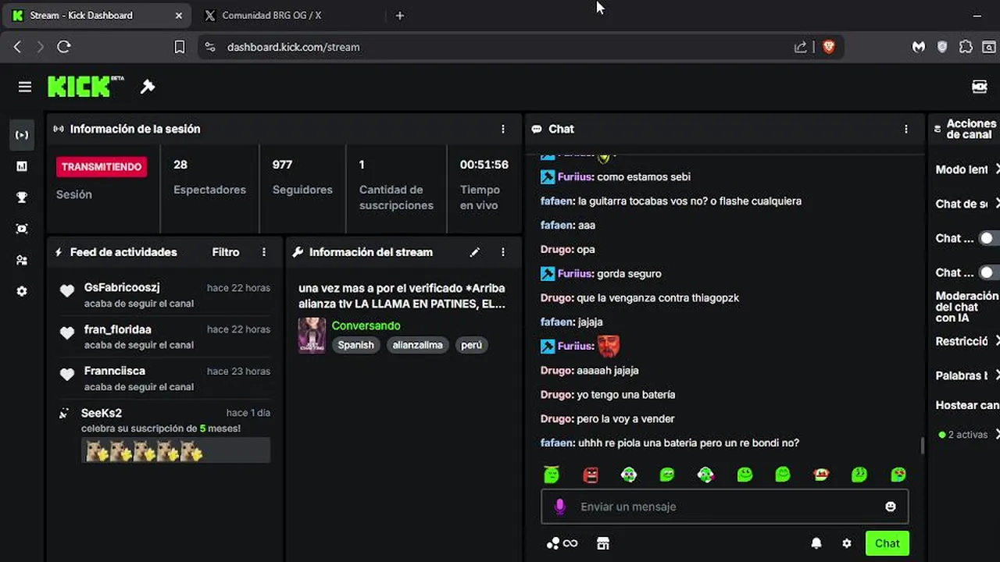This screenshot has height=562, width=1000.
Task: Open options menu for Información de la sesión
Action: click(503, 129)
